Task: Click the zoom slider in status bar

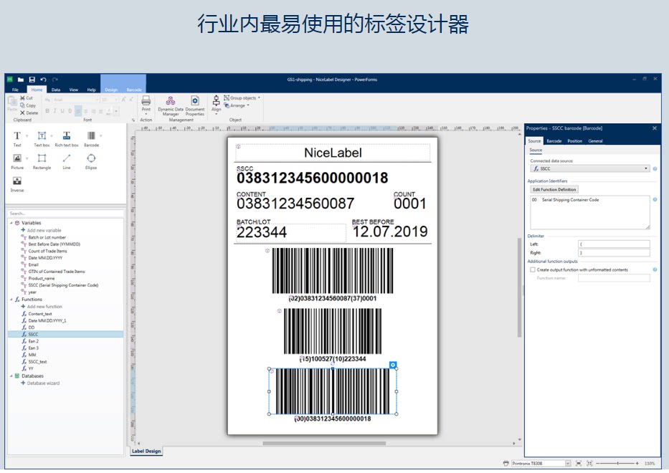Action: tap(617, 463)
